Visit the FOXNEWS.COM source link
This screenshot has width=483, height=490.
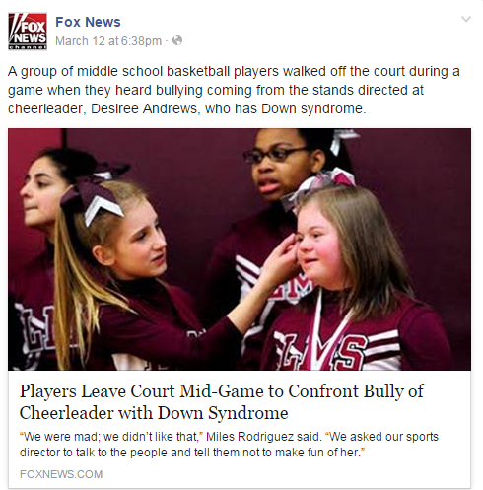61,474
